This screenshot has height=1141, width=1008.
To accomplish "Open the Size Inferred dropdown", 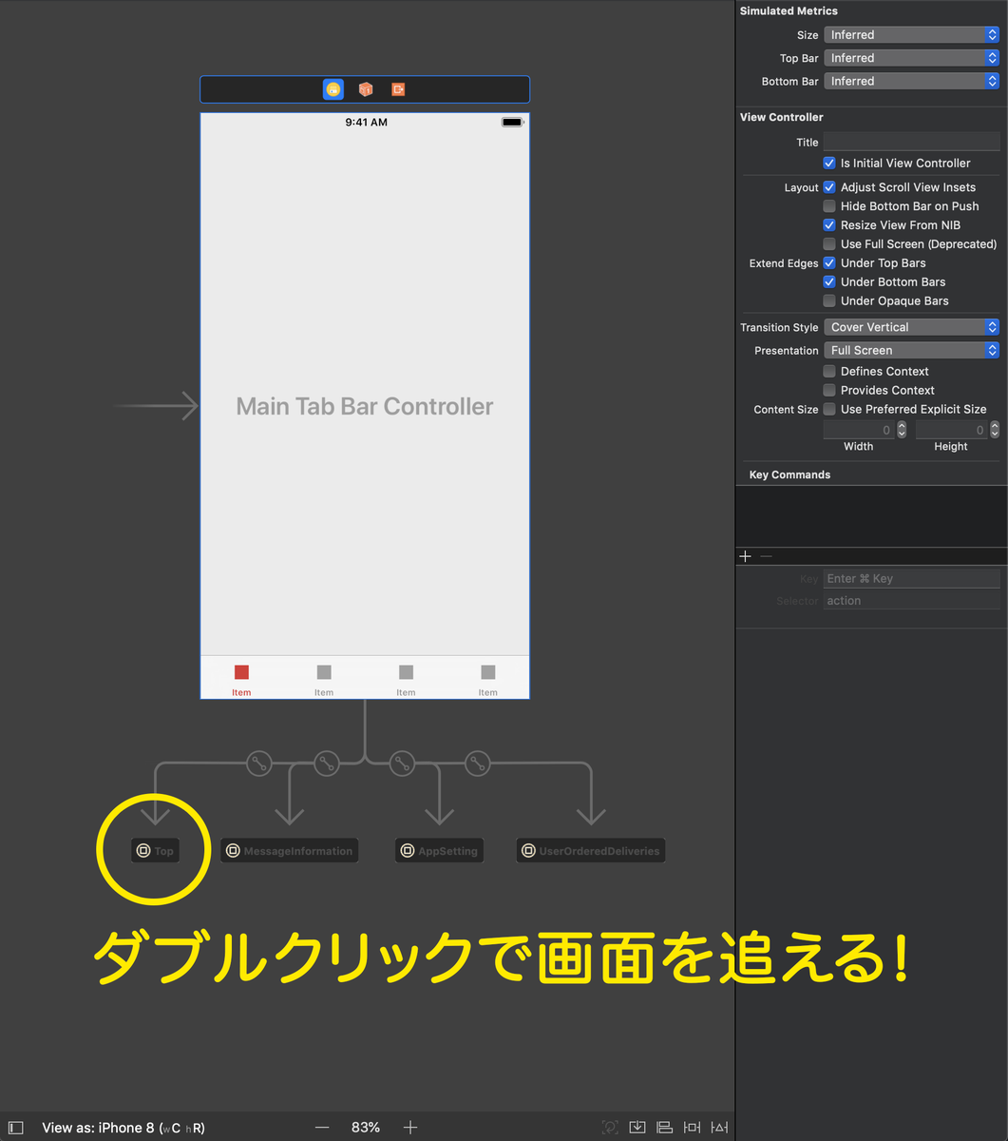I will [x=910, y=34].
